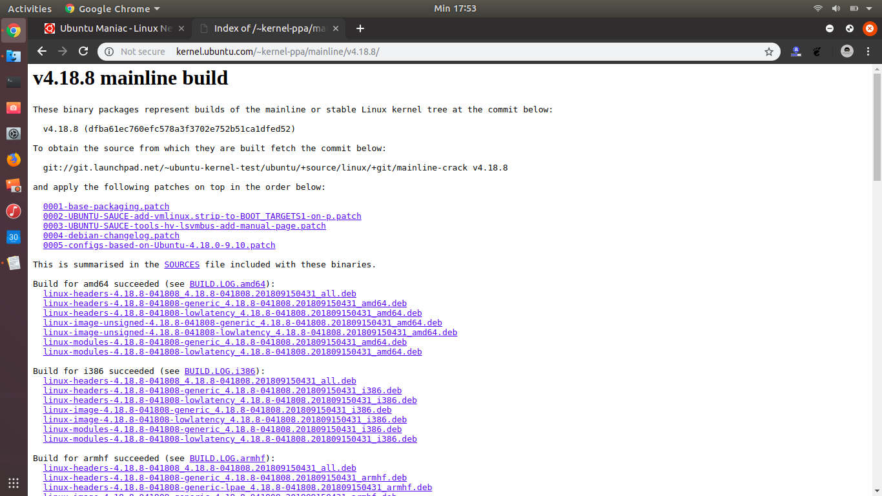
Task: Reload the kernel.ubuntu.com page
Action: click(83, 52)
